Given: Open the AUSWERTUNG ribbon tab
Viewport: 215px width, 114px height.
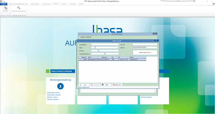Looking at the screenshot, I should pyautogui.click(x=46, y=4).
